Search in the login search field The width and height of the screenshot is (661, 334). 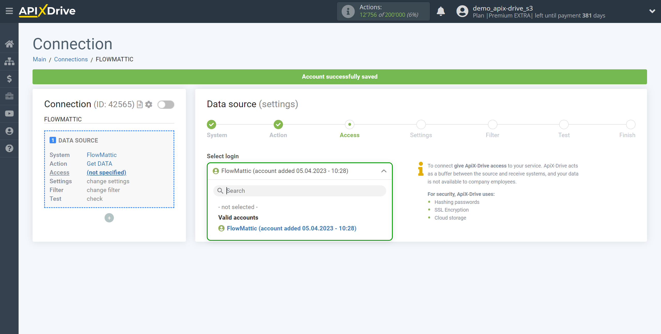click(300, 190)
